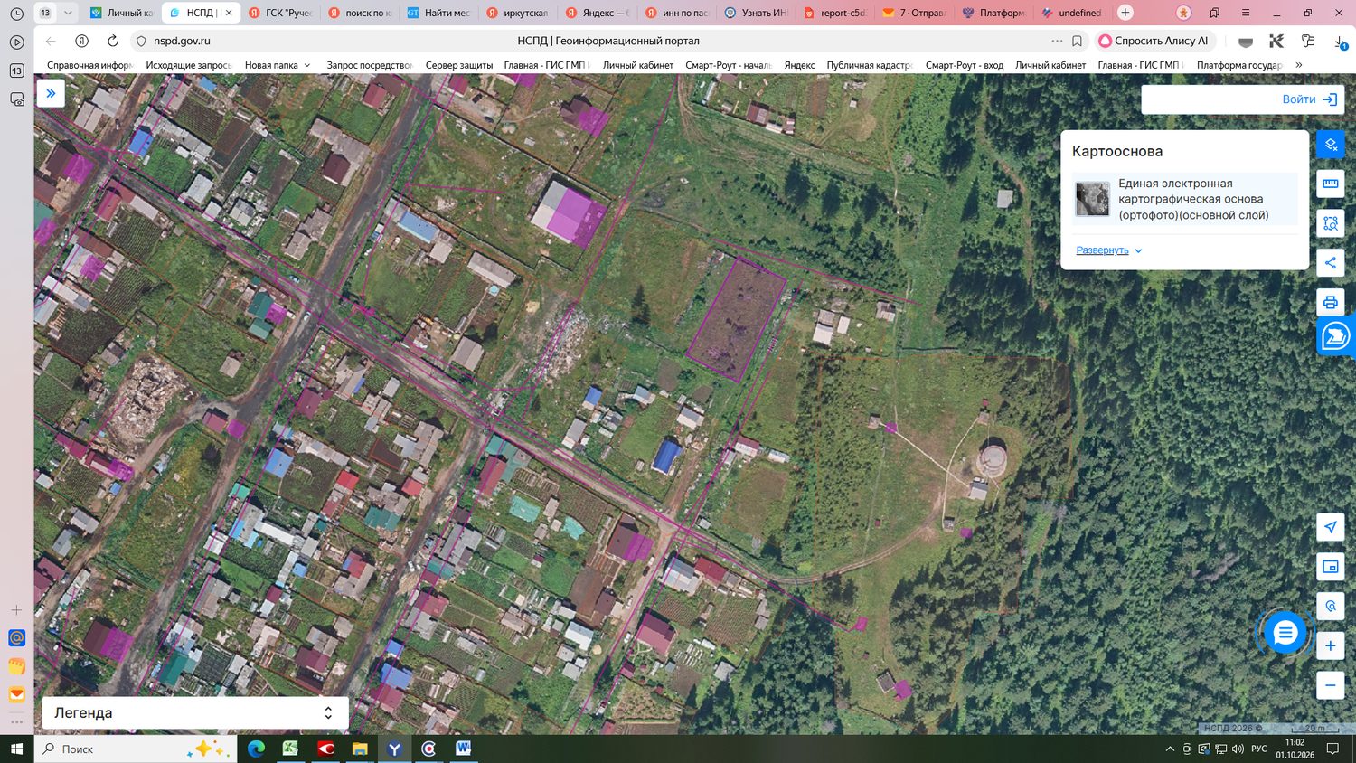Activate the search-by-area selection tool
The height and width of the screenshot is (763, 1356).
(x=1331, y=223)
